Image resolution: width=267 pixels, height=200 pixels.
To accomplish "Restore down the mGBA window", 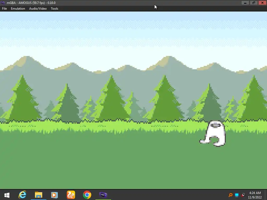I will (254, 3).
